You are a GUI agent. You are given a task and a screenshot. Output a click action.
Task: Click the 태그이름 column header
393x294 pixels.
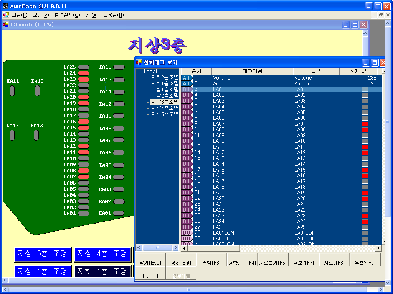tap(252, 71)
